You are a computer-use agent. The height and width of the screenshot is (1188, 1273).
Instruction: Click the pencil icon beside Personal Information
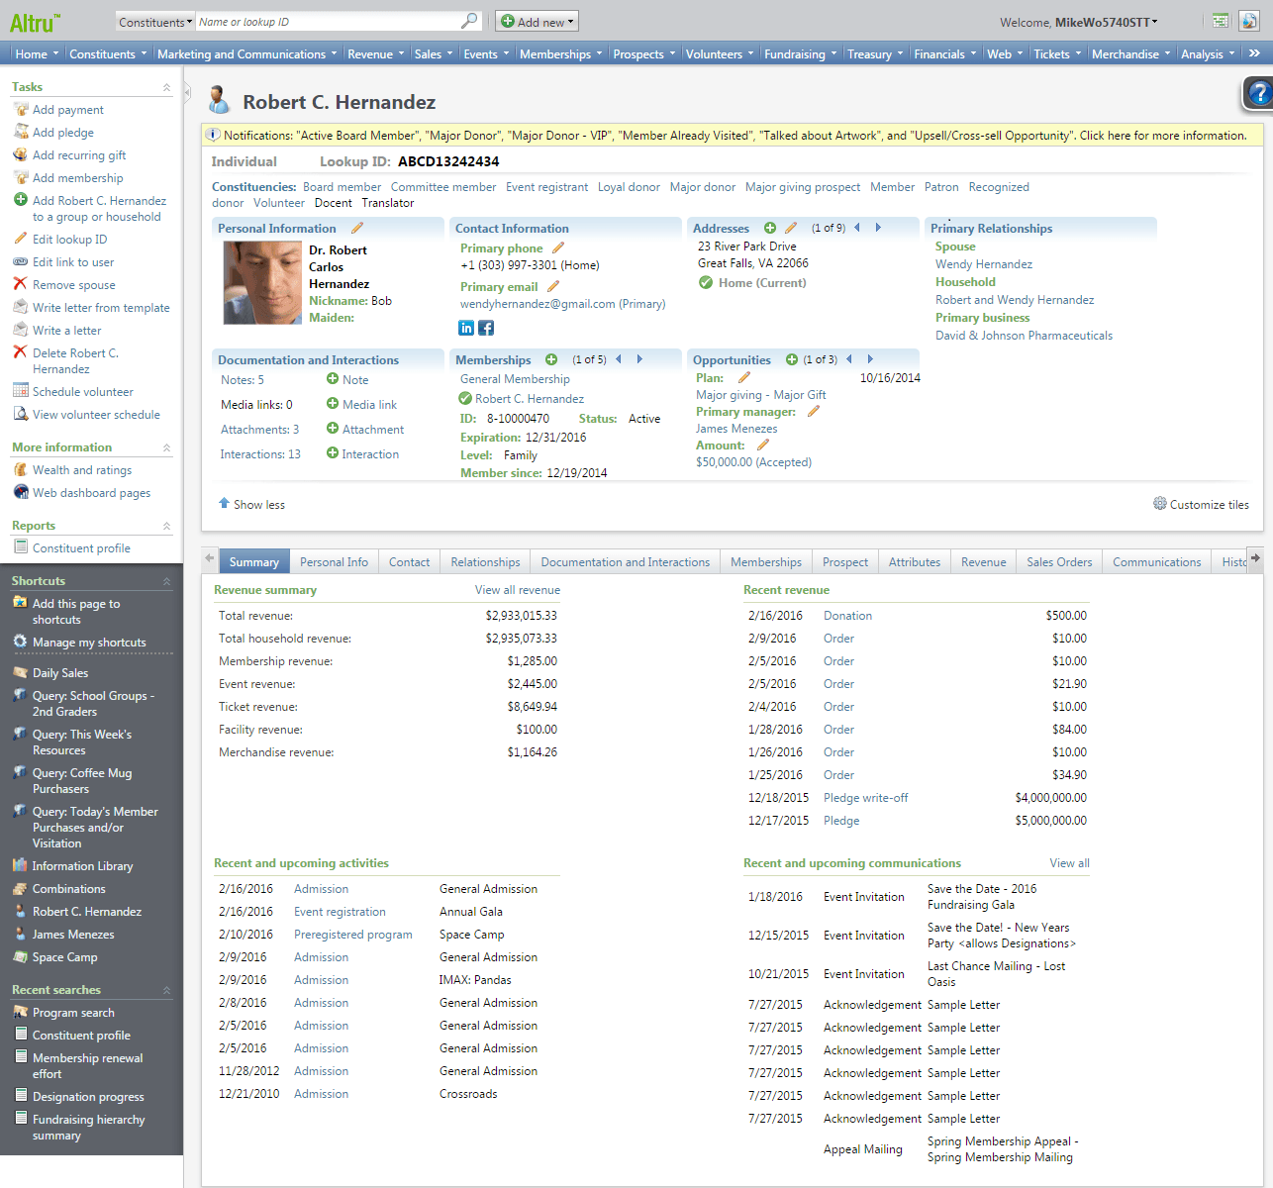[x=357, y=228]
